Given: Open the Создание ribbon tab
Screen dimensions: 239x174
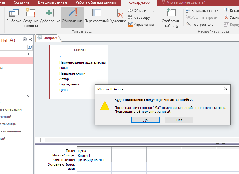Looking at the screenshot, I should click(22, 2).
